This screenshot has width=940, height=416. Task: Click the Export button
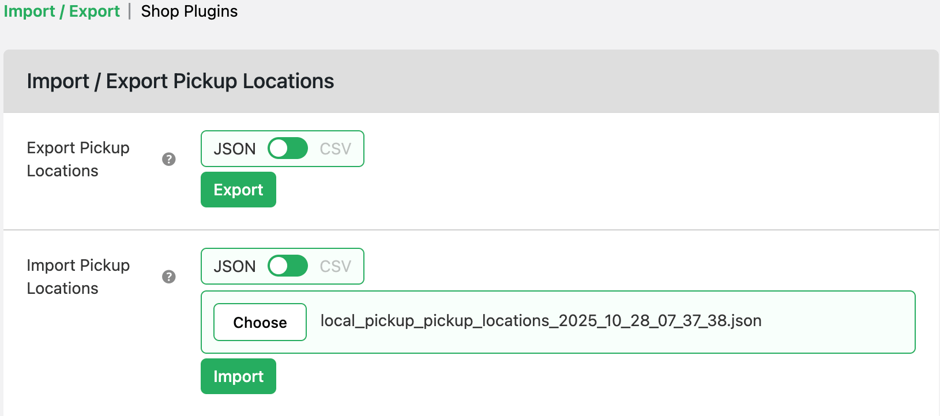(x=238, y=189)
